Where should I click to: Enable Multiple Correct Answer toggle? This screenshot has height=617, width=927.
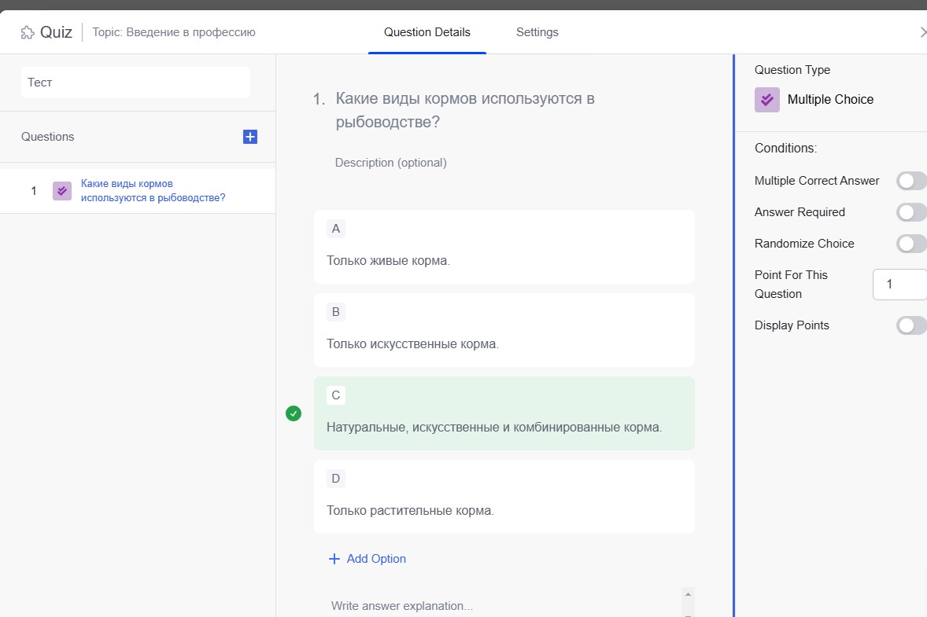click(910, 181)
